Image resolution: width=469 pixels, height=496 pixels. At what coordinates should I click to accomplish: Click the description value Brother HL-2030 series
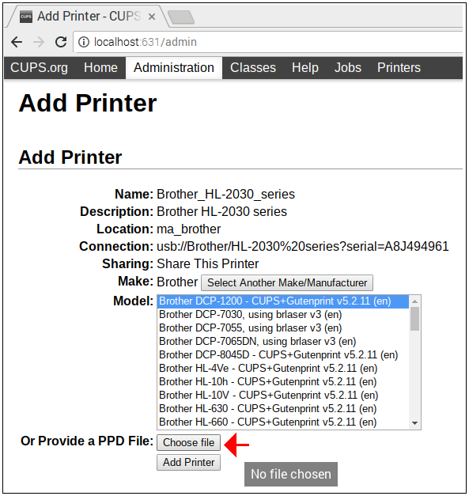[x=221, y=212]
